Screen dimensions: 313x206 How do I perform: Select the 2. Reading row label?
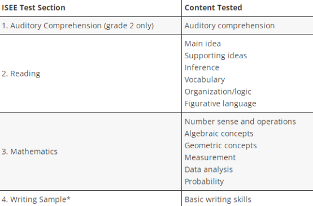21,74
